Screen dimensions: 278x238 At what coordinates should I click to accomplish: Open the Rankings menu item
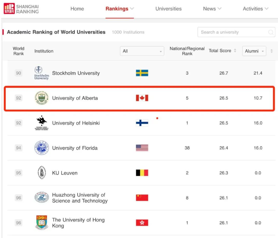pyautogui.click(x=117, y=9)
